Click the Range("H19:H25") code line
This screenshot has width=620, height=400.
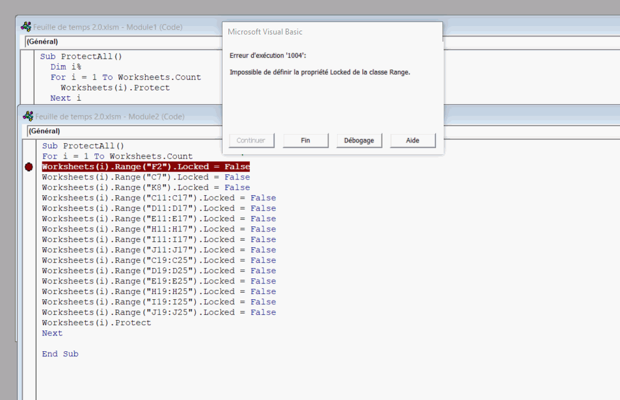click(159, 291)
